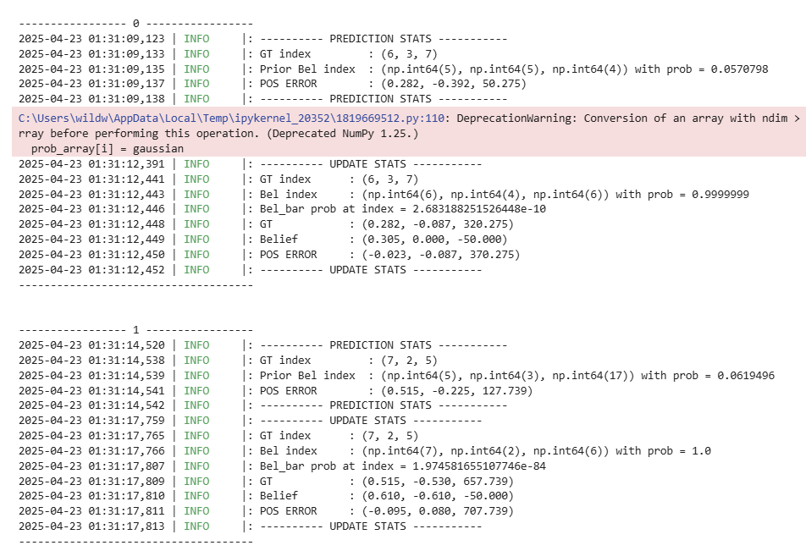Image resolution: width=806 pixels, height=551 pixels.
Task: Click POS ERROR (-0.095, 0.080, 707.739) line
Action: click(389, 511)
